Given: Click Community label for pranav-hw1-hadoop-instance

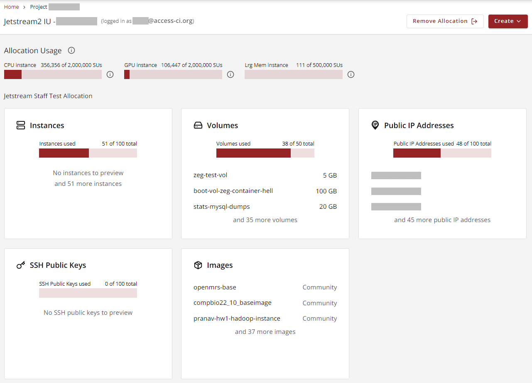Looking at the screenshot, I should tap(320, 319).
